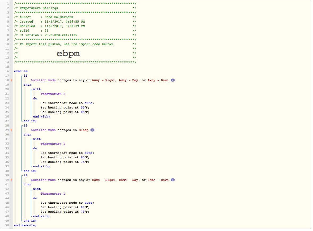313x231 pixels.
Task: Click 'Thermostat 1' on line 43
Action: [53, 194]
